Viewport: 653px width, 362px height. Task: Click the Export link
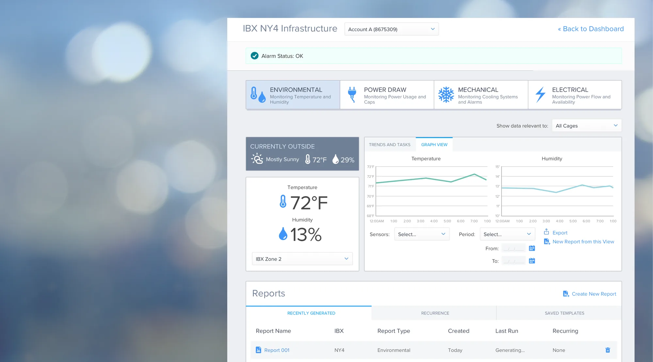[x=560, y=233]
